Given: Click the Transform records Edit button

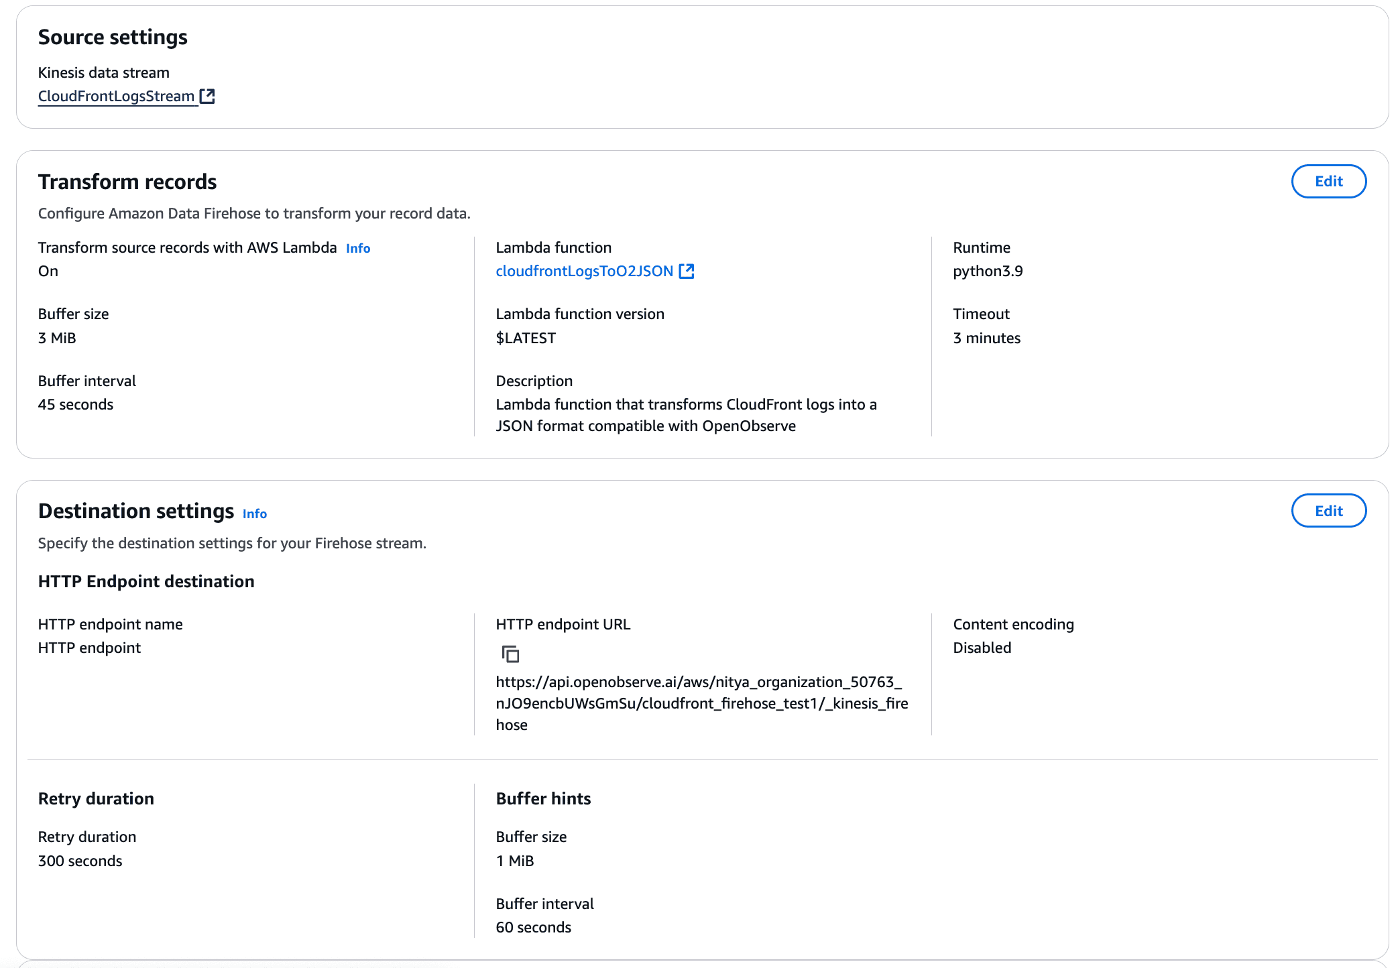Looking at the screenshot, I should click(1328, 181).
